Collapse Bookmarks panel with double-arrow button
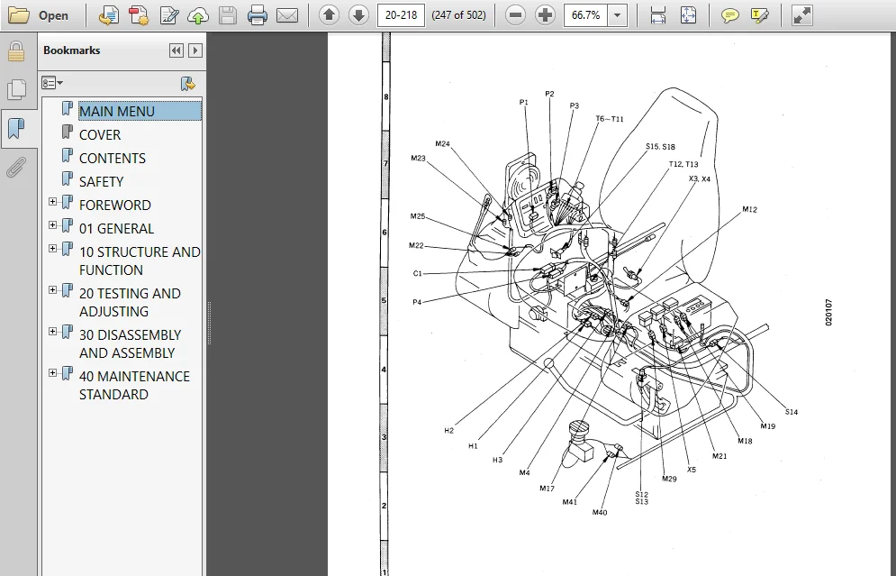Screen dimensions: 896x576 (x=176, y=50)
